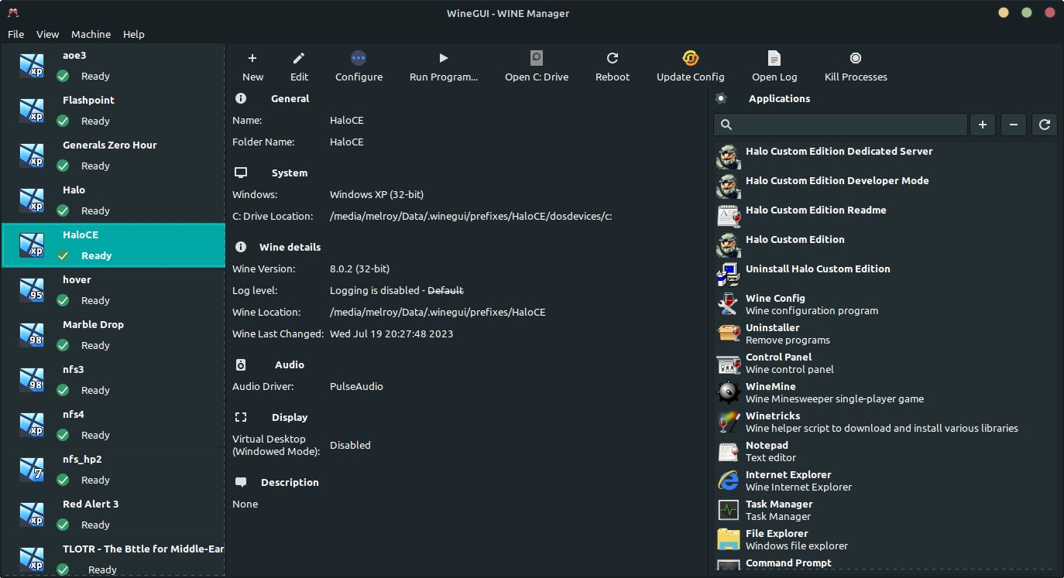Click the Windows XP (32-bit) value
Viewport: 1064px width, 578px height.
coord(376,194)
